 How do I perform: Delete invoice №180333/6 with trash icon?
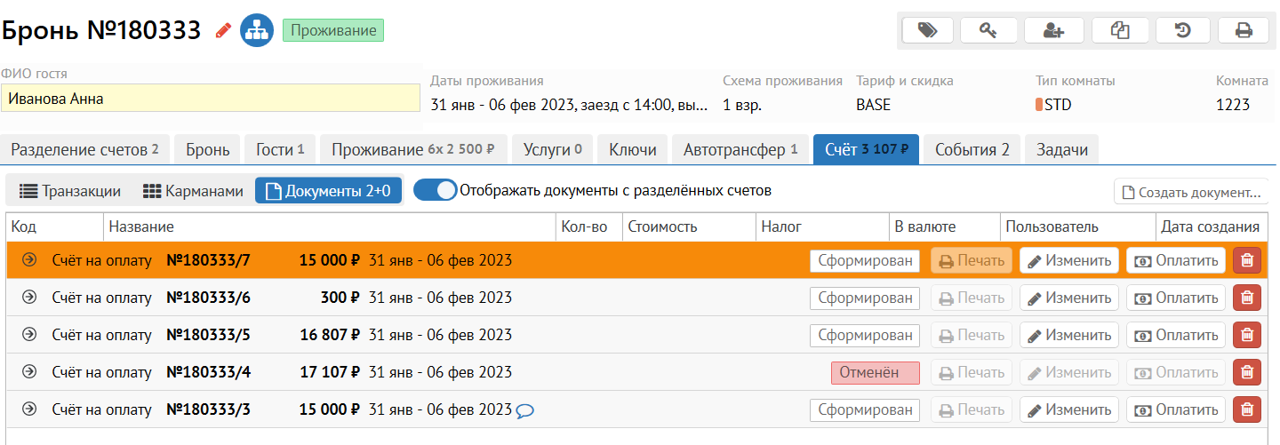tap(1247, 298)
